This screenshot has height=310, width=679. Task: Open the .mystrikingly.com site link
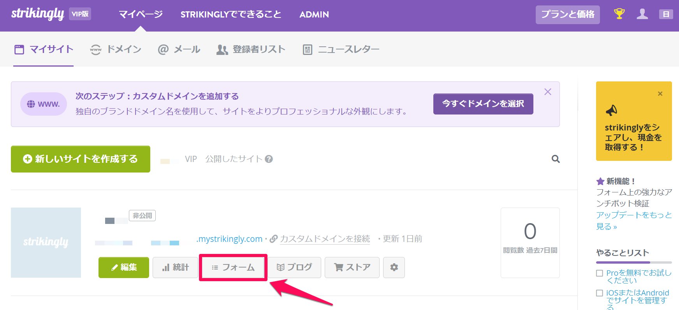pyautogui.click(x=229, y=239)
